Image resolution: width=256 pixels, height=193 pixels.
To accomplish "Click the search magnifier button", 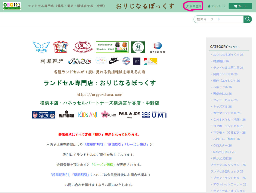I will click(247, 19).
